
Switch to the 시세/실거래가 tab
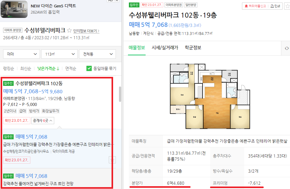click(165, 48)
